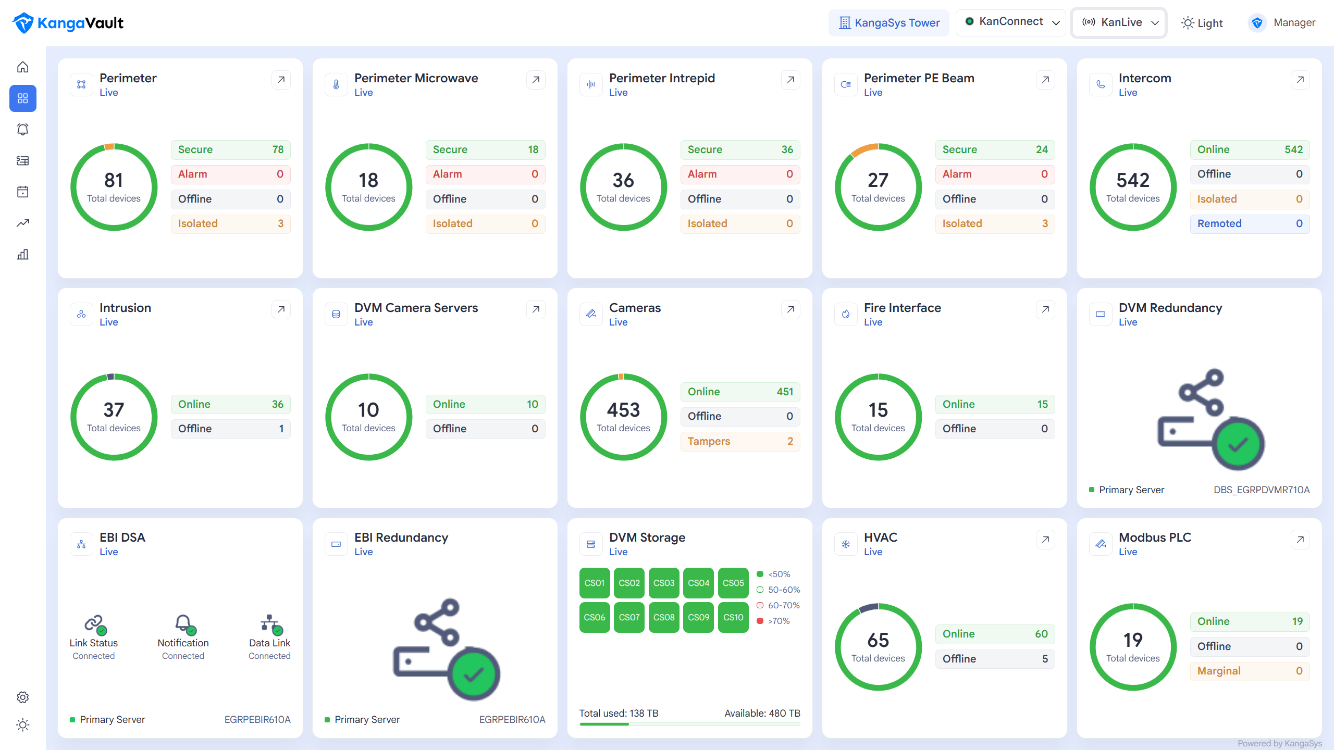1334x750 pixels.
Task: Select storage server CS07 tile
Action: click(x=629, y=617)
